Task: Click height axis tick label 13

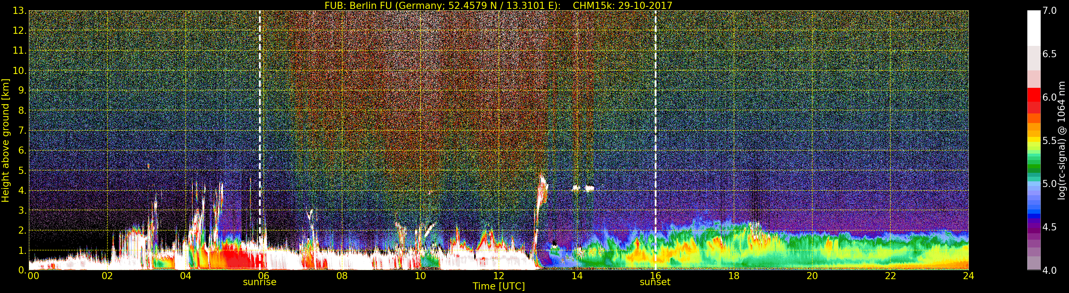Action: pos(20,11)
